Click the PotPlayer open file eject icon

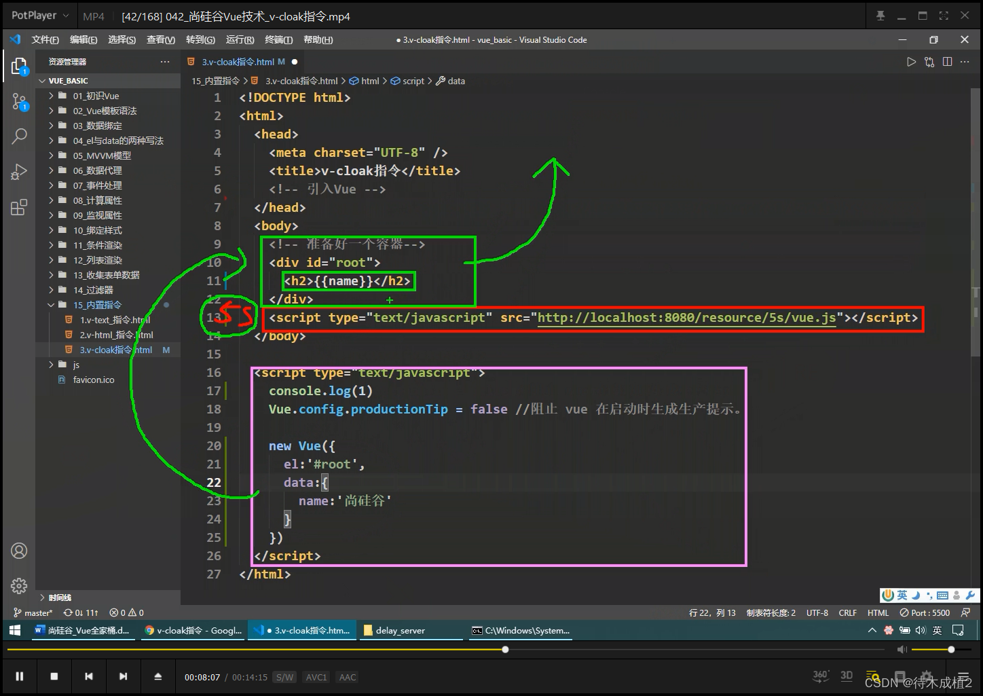click(157, 676)
